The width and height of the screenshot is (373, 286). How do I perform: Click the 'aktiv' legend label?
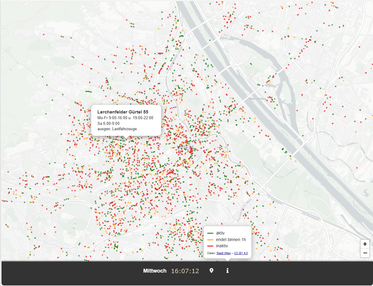[220, 233]
